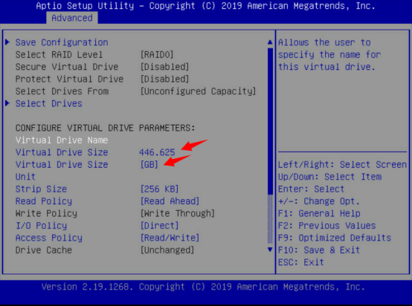This screenshot has width=412, height=306.
Task: Click the vertical scrollbar thumb
Action: [x=270, y=121]
